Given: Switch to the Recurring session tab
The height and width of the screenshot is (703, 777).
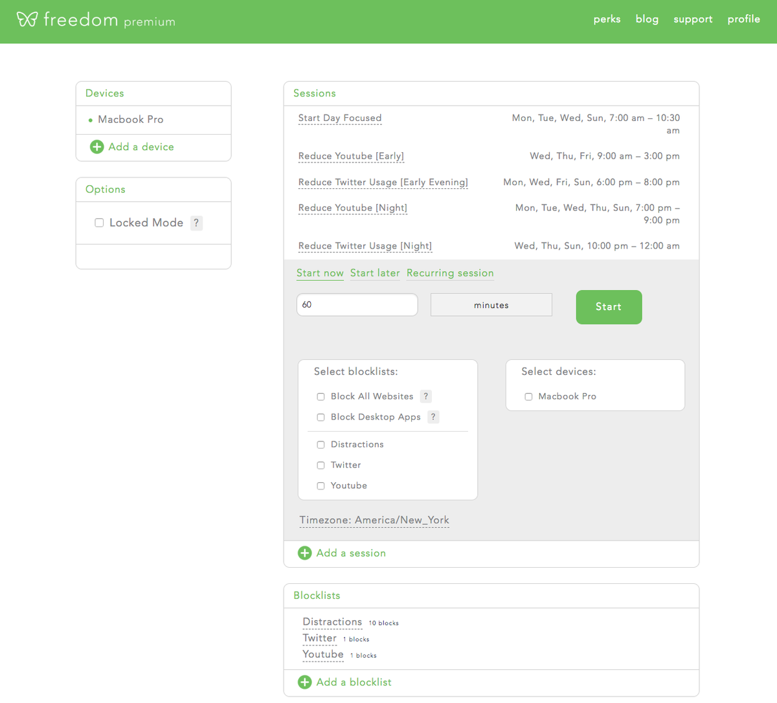Looking at the screenshot, I should point(450,273).
